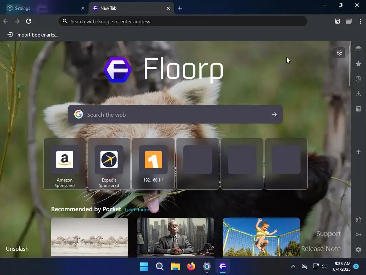The height and width of the screenshot is (275, 366).
Task: Open add-ons puzzle icon in sidebar
Action: pyautogui.click(x=358, y=219)
